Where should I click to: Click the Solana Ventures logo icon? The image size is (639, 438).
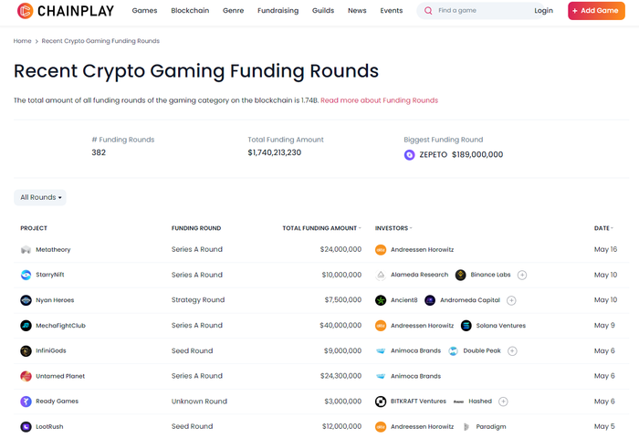pyautogui.click(x=466, y=326)
